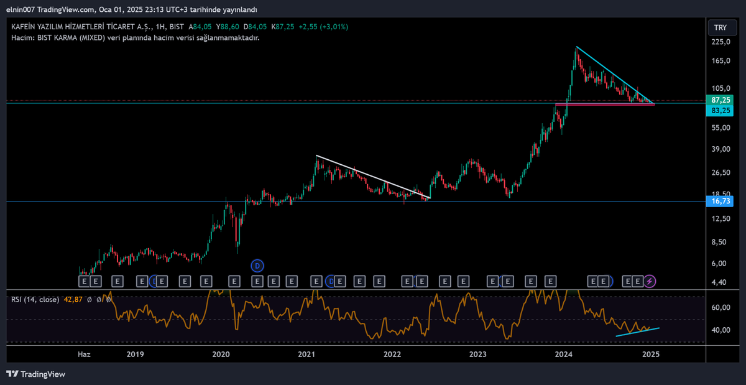Click the leftmost E earnings marker
This screenshot has width=746, height=385.
(x=83, y=282)
